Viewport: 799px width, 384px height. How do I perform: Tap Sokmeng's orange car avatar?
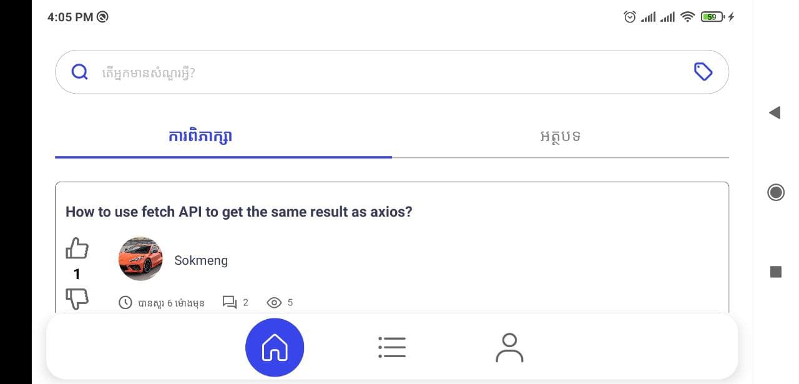click(140, 258)
